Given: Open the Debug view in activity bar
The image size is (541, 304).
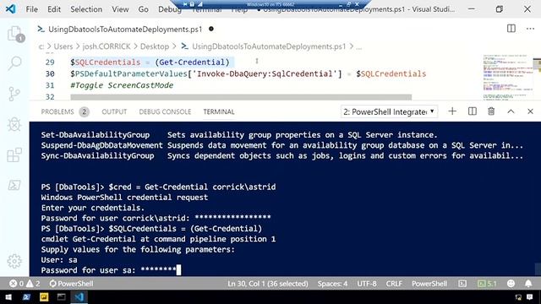Looking at the screenshot, I should (x=14, y=124).
